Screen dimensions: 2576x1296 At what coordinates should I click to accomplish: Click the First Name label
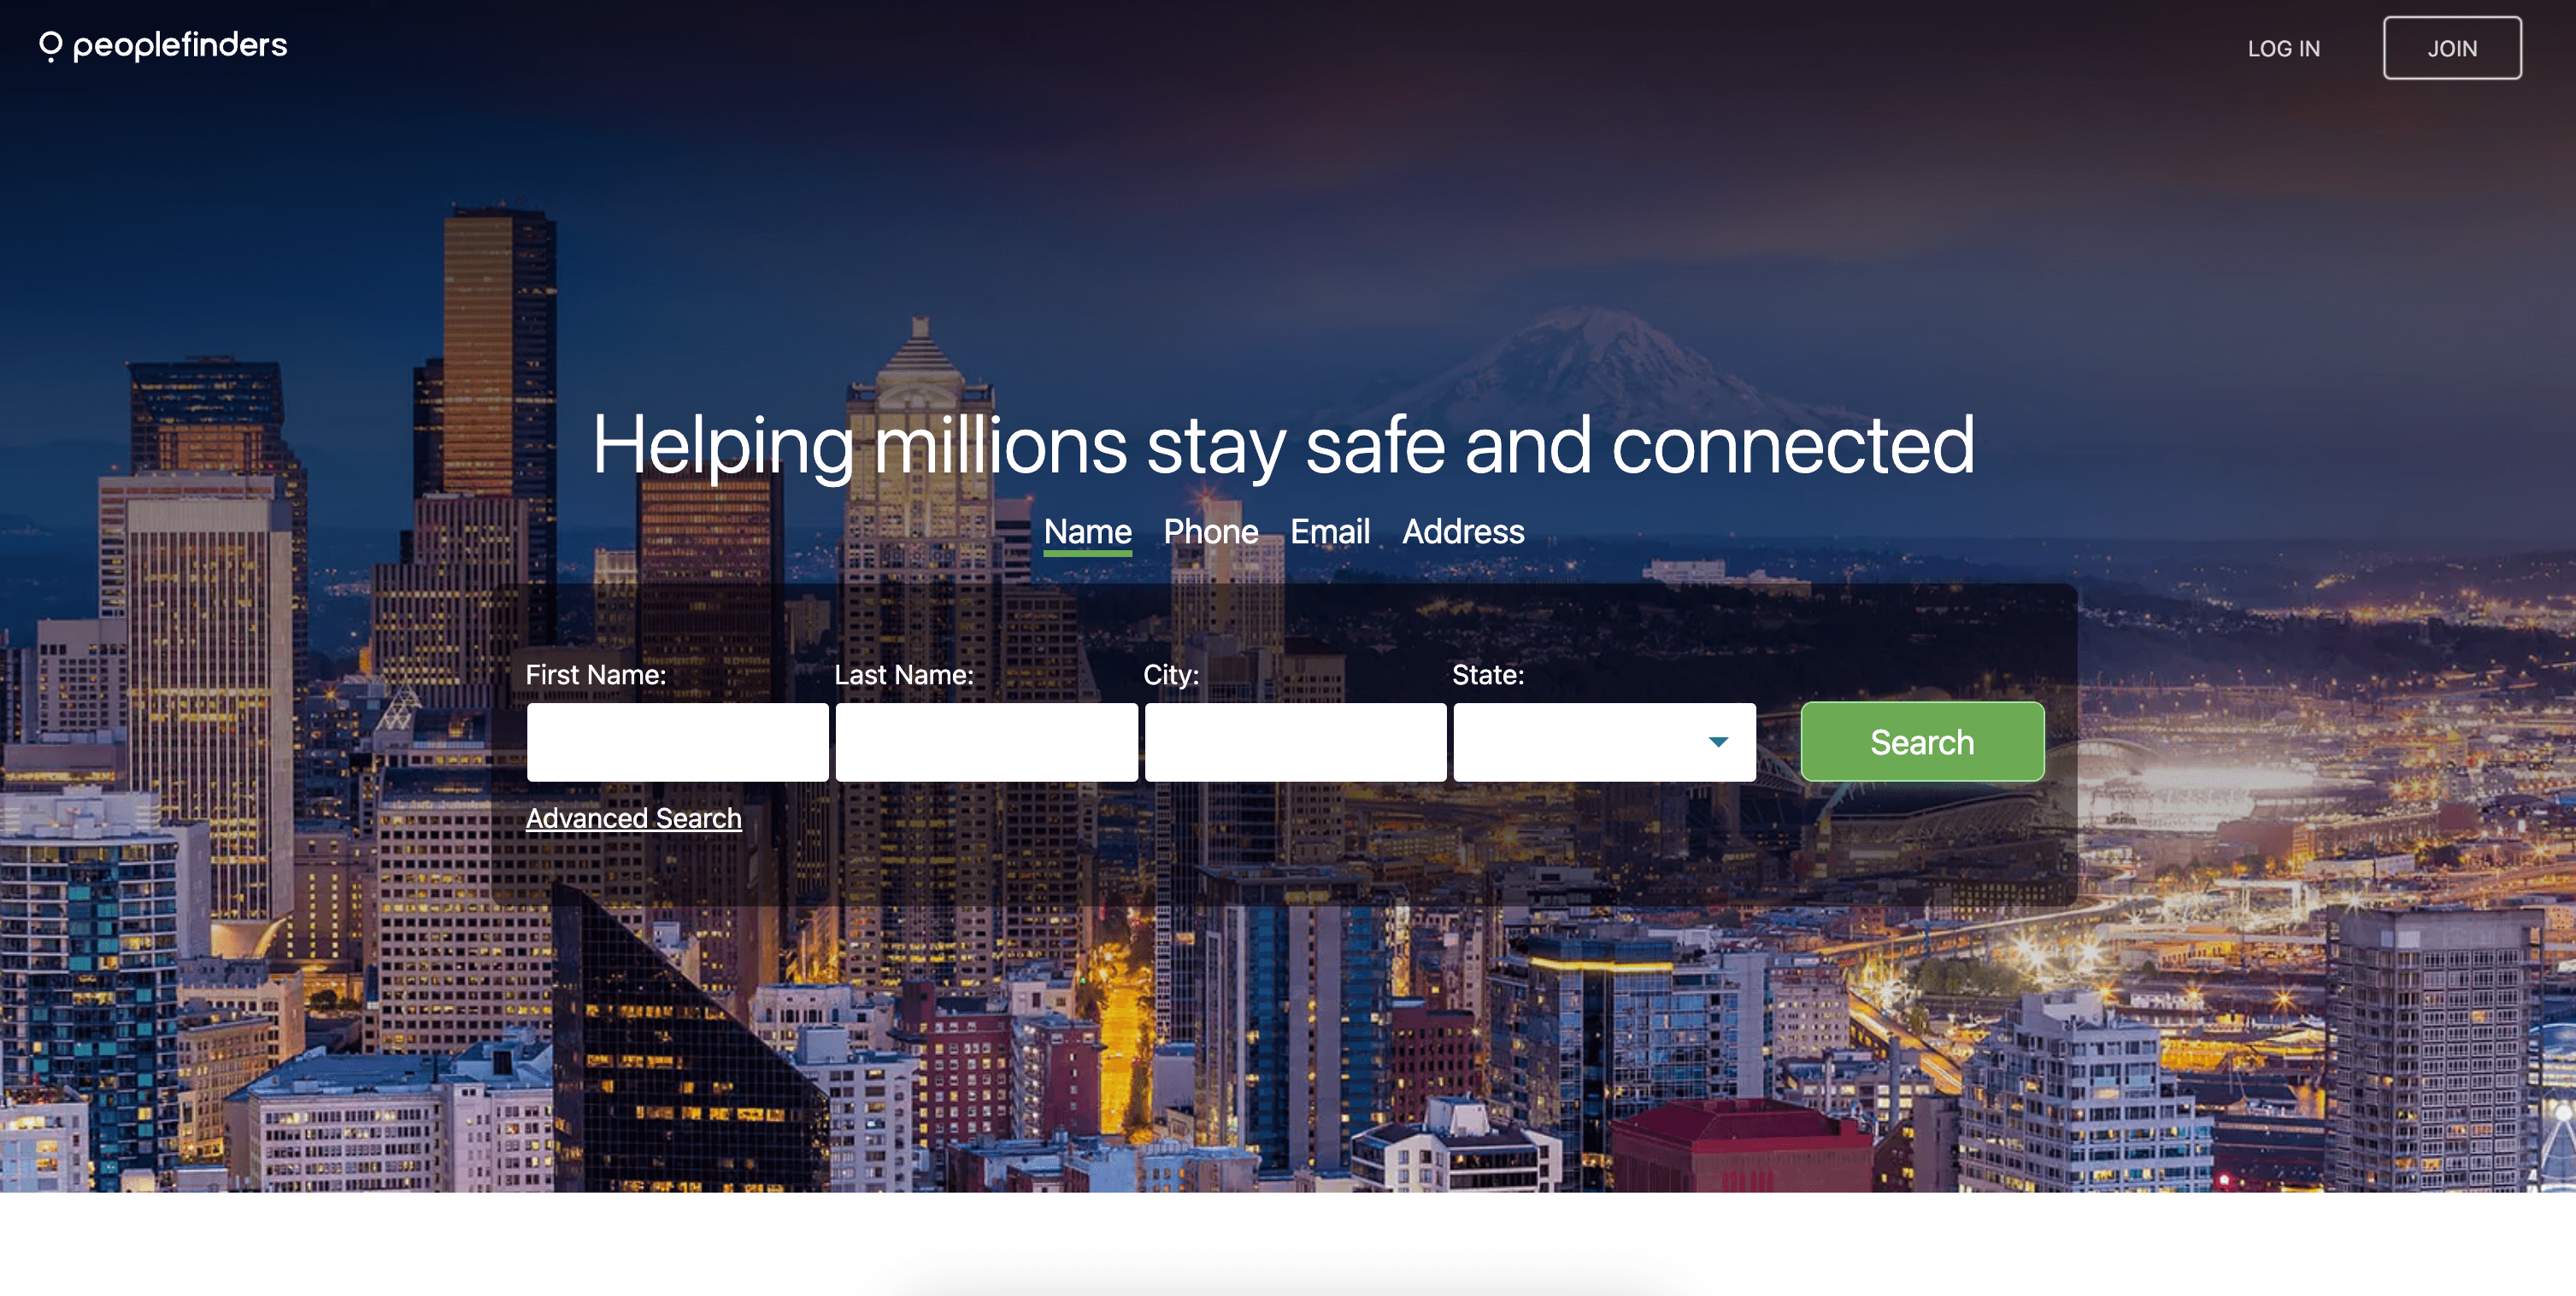[595, 676]
